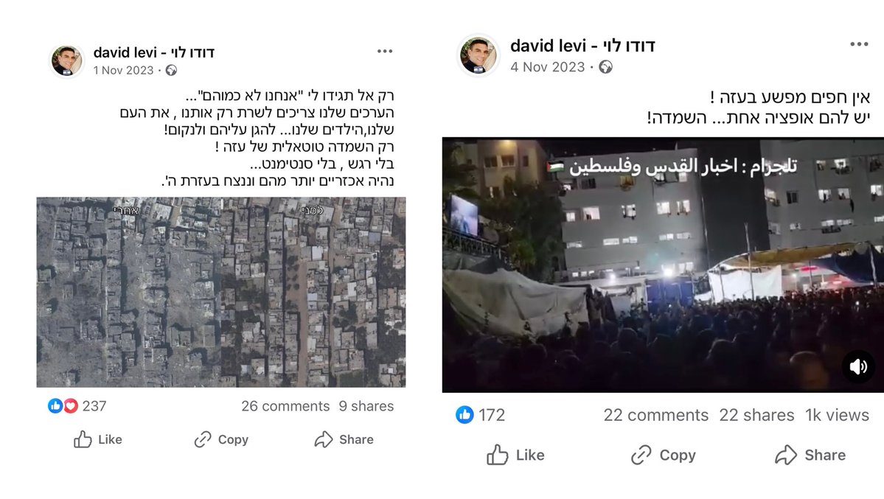The height and width of the screenshot is (499, 884).
Task: Like the 1 Nov 2023 post
Action: point(97,439)
